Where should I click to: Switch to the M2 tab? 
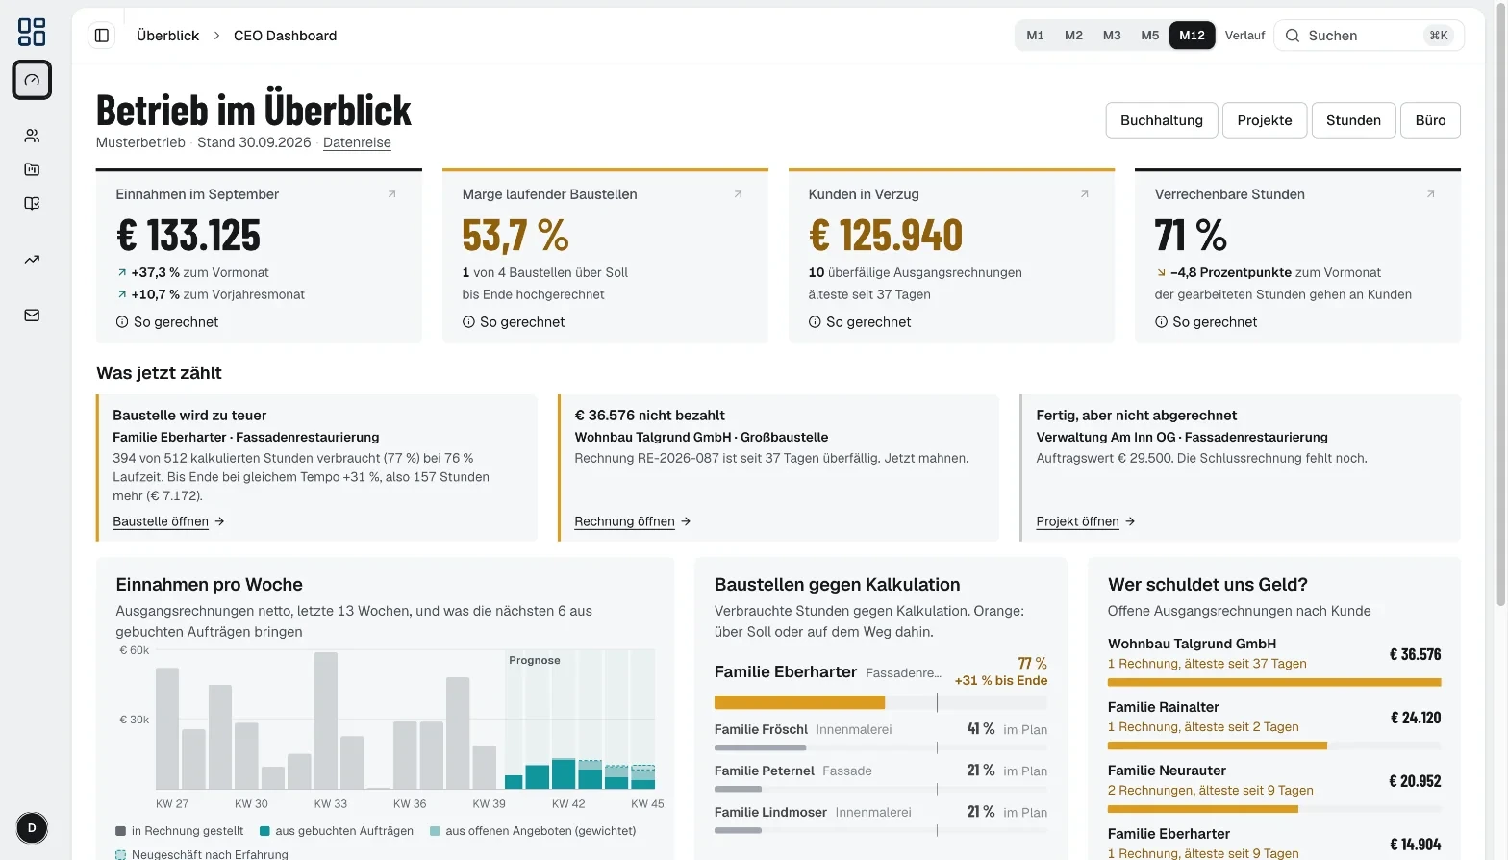(1073, 36)
